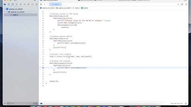The height and width of the screenshot is (107, 191).
Task: Open the Report navigator
Action: click(36, 4)
